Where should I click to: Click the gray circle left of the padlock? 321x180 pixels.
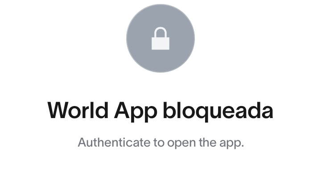coord(139,38)
